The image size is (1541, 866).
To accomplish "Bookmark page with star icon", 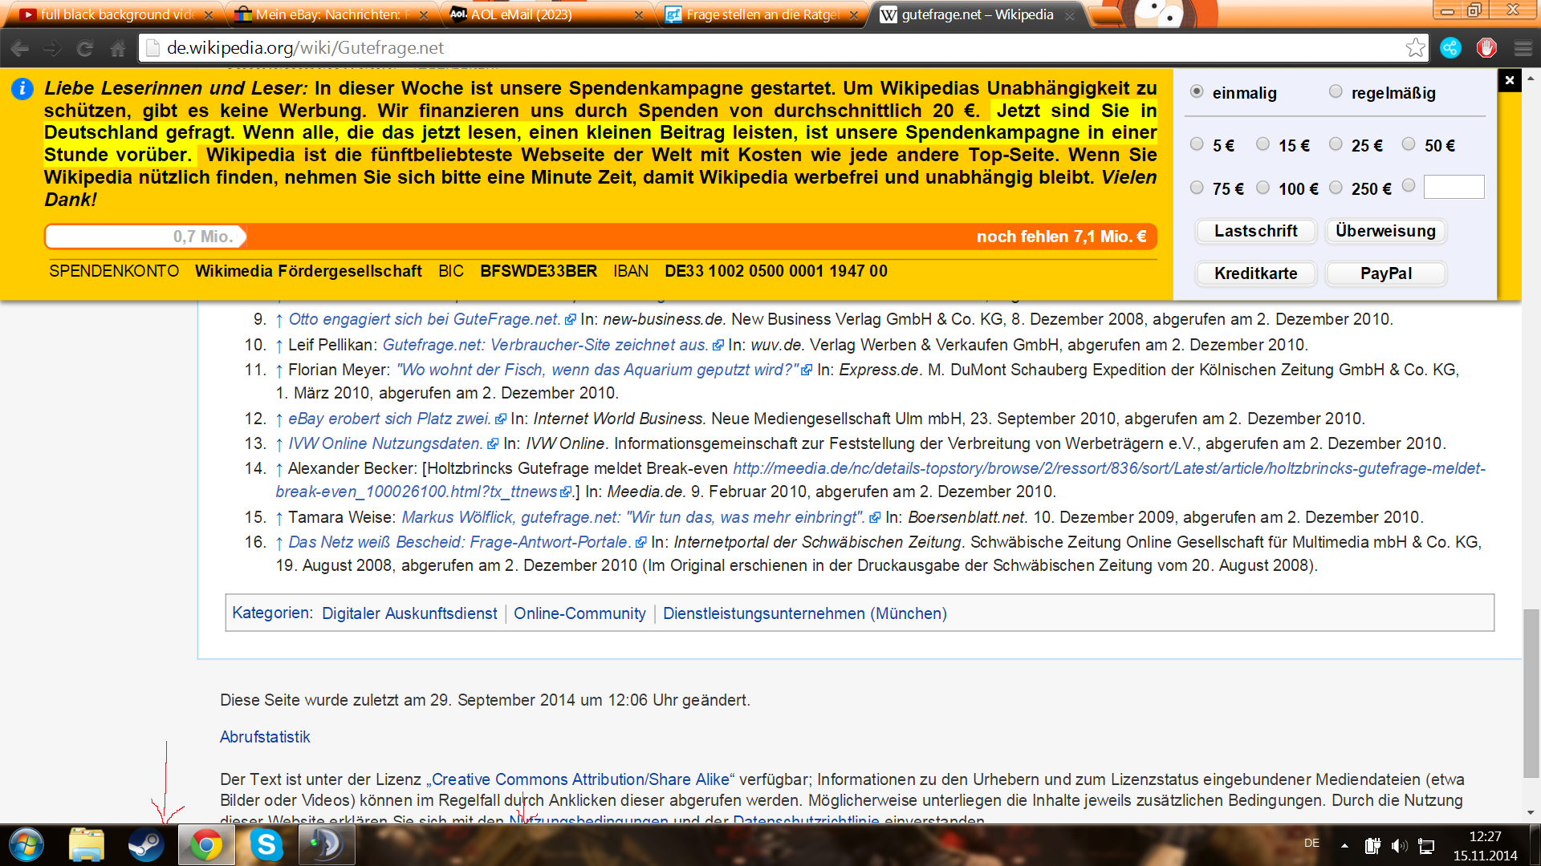I will point(1415,48).
